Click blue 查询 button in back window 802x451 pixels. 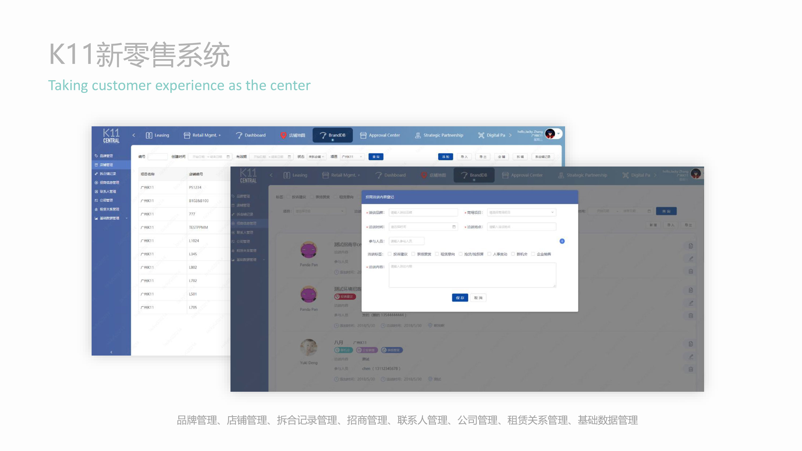pos(376,157)
